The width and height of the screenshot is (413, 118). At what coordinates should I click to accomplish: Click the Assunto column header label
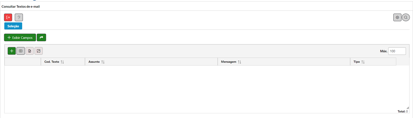point(94,62)
